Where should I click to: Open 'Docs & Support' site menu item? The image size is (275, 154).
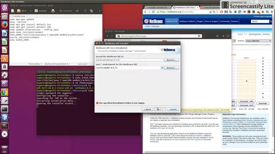(211, 21)
